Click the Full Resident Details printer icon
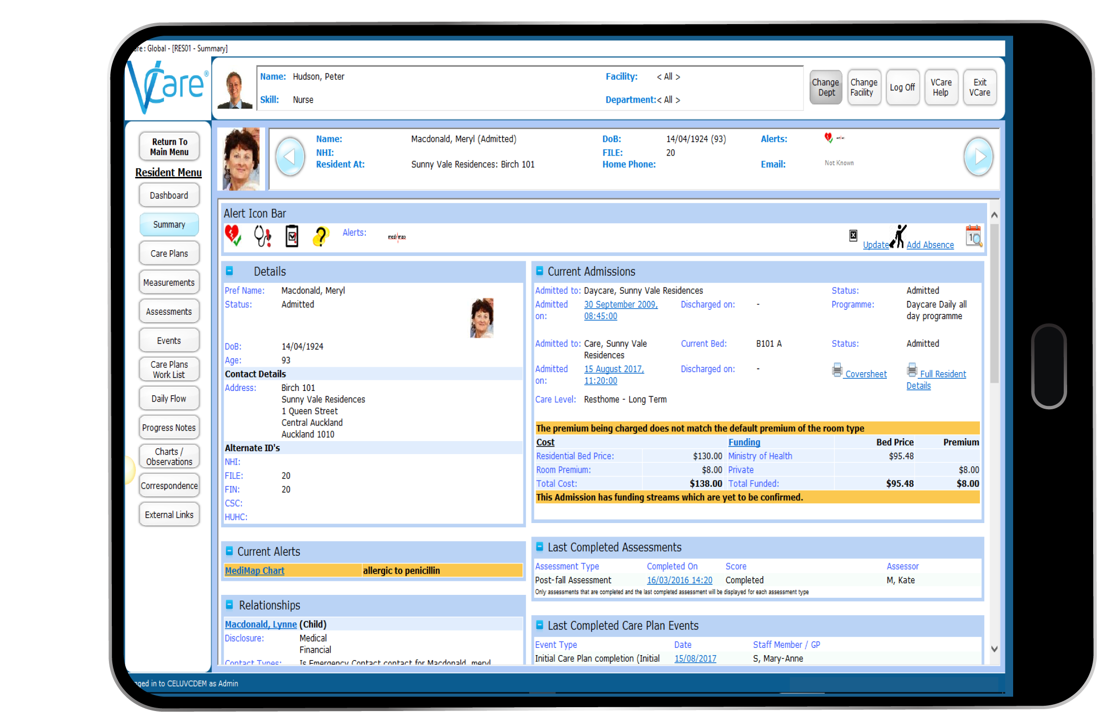The width and height of the screenshot is (1097, 712). [x=912, y=370]
